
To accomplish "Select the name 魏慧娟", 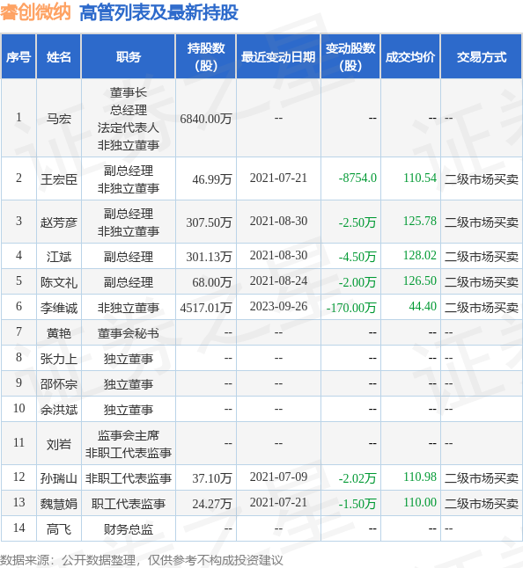I will pyautogui.click(x=59, y=504).
